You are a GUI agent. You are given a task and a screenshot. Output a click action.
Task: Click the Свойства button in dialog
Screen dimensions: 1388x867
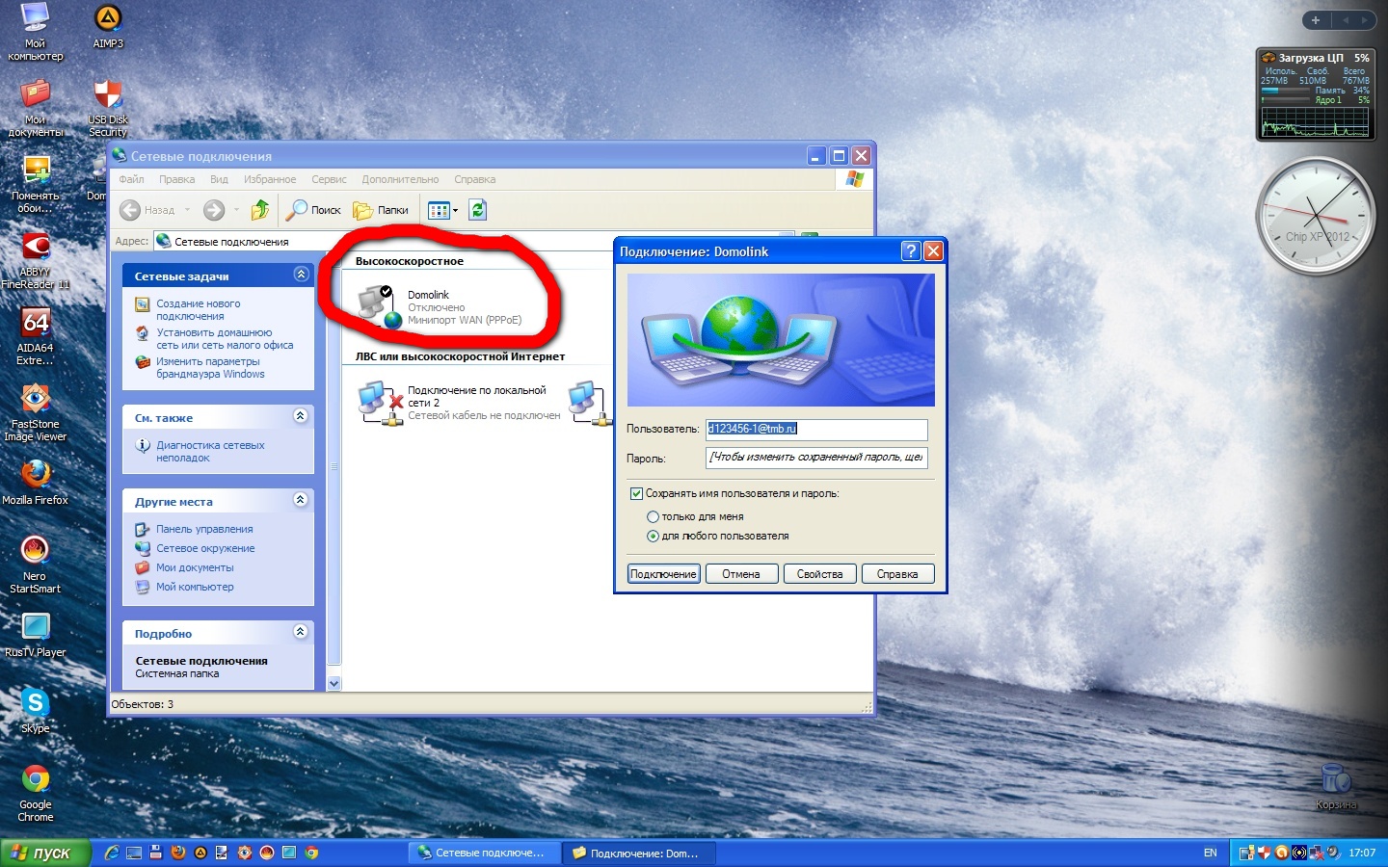coord(819,574)
